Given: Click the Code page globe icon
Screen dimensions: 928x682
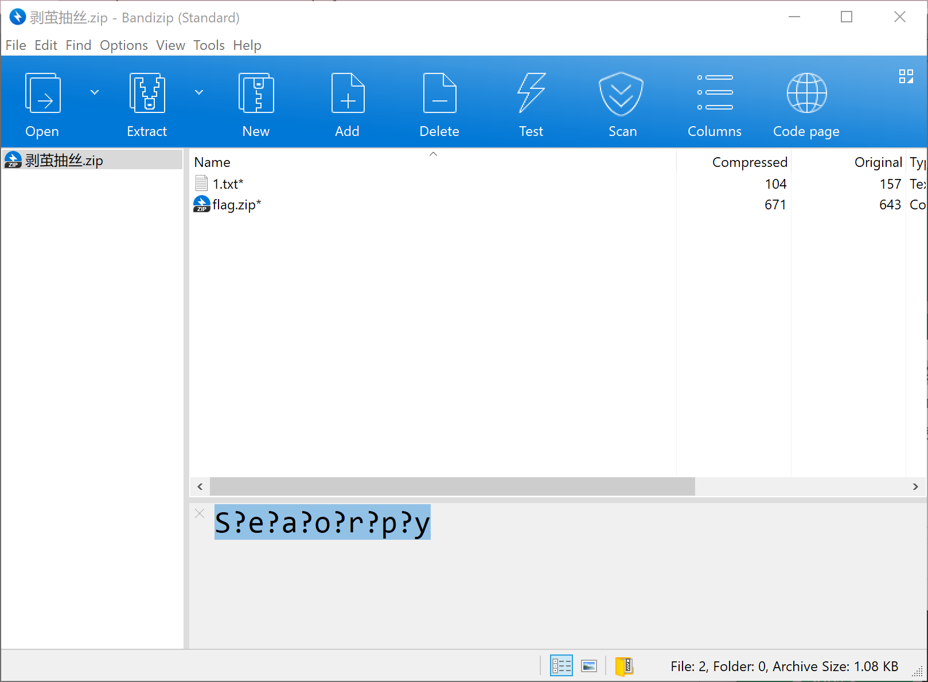Looking at the screenshot, I should click(x=806, y=94).
